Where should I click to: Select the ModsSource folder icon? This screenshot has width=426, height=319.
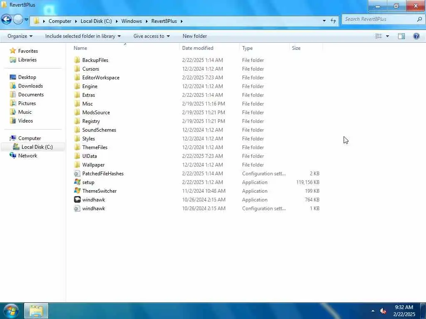(x=77, y=112)
